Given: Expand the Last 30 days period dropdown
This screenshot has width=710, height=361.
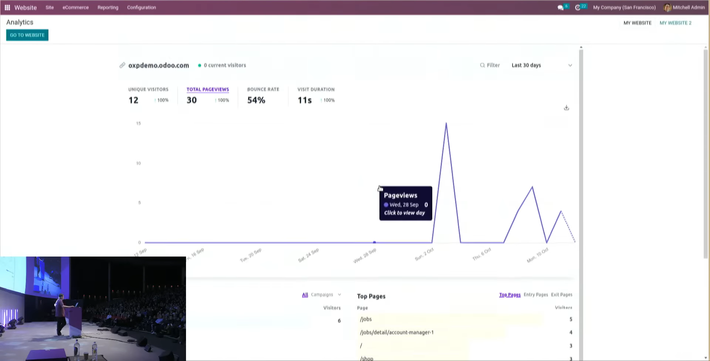Looking at the screenshot, I should [542, 65].
